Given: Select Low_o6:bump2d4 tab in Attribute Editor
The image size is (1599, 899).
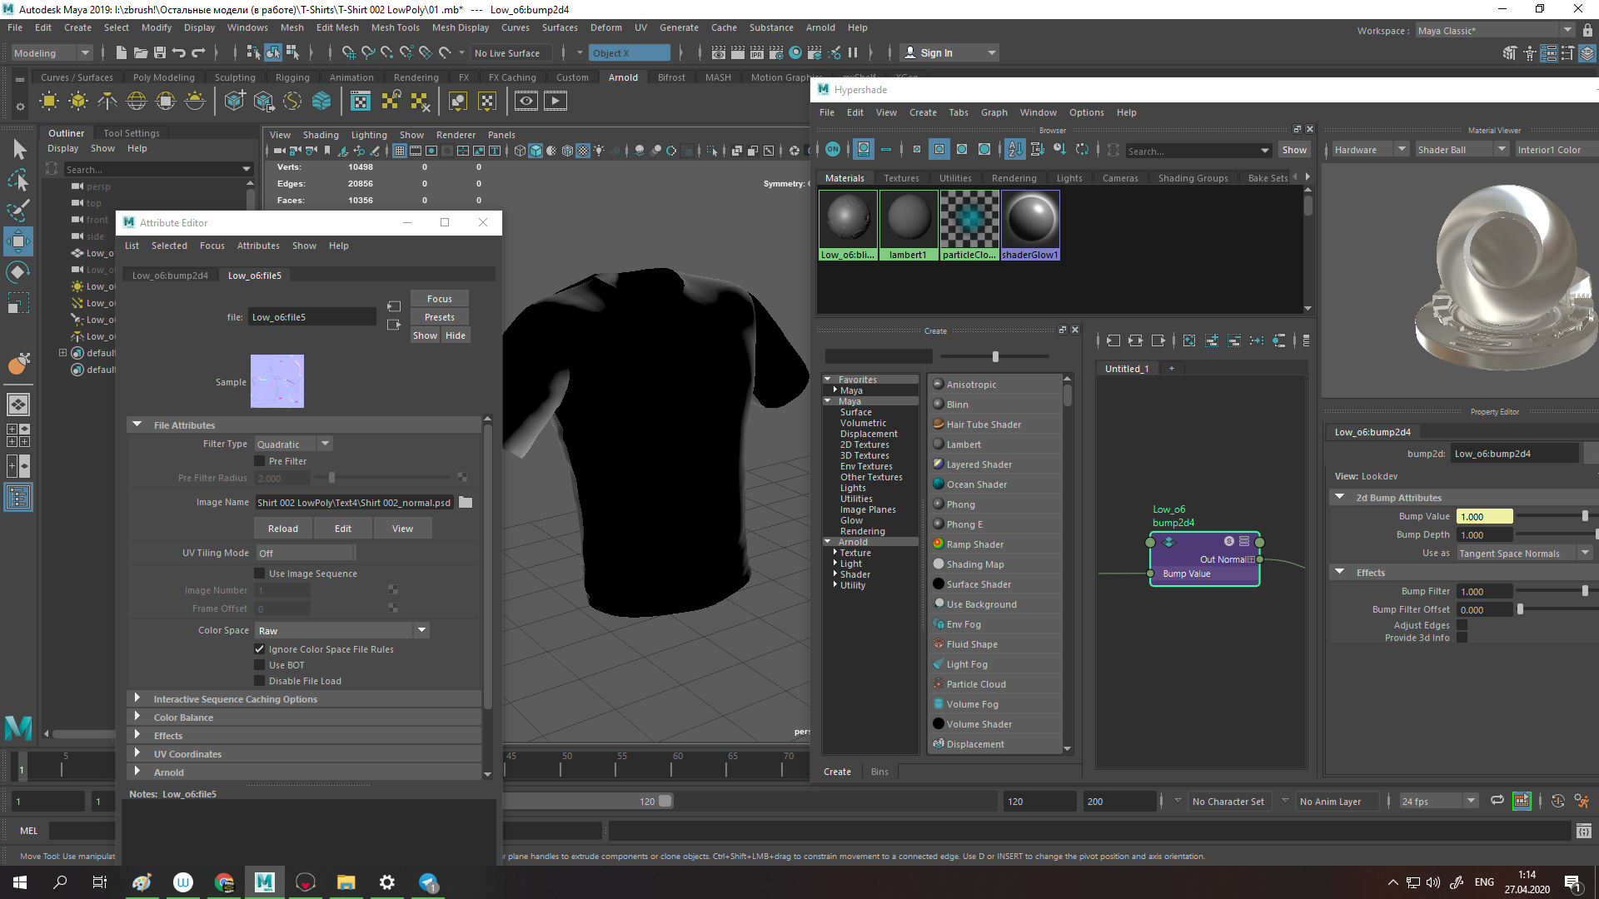Looking at the screenshot, I should [170, 276].
